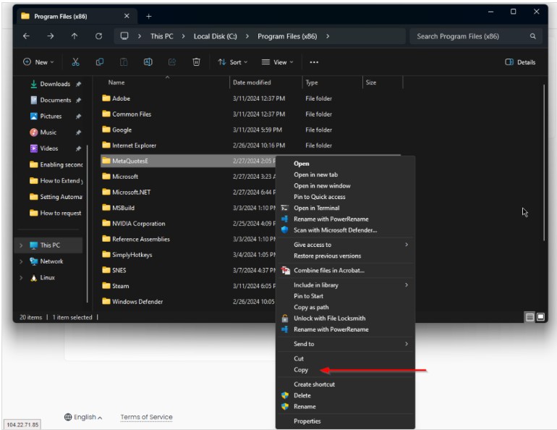Unpin Videos using its pin icon
557x430 pixels.
pos(79,148)
